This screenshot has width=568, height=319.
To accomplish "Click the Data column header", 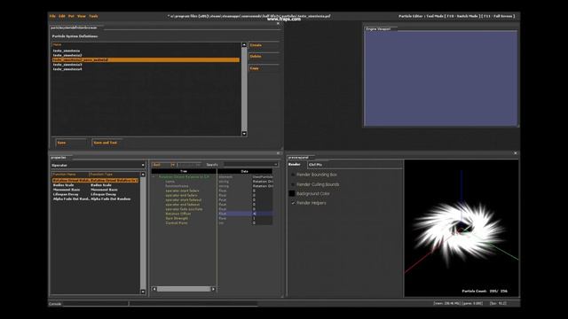I will coord(245,171).
